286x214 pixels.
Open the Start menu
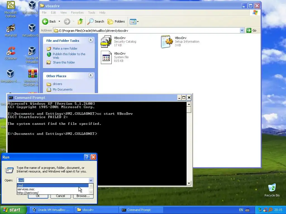coord(13,210)
